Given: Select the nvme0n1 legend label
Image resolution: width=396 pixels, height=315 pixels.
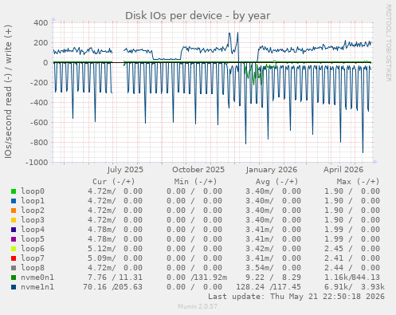Looking at the screenshot, I should tap(37, 278).
